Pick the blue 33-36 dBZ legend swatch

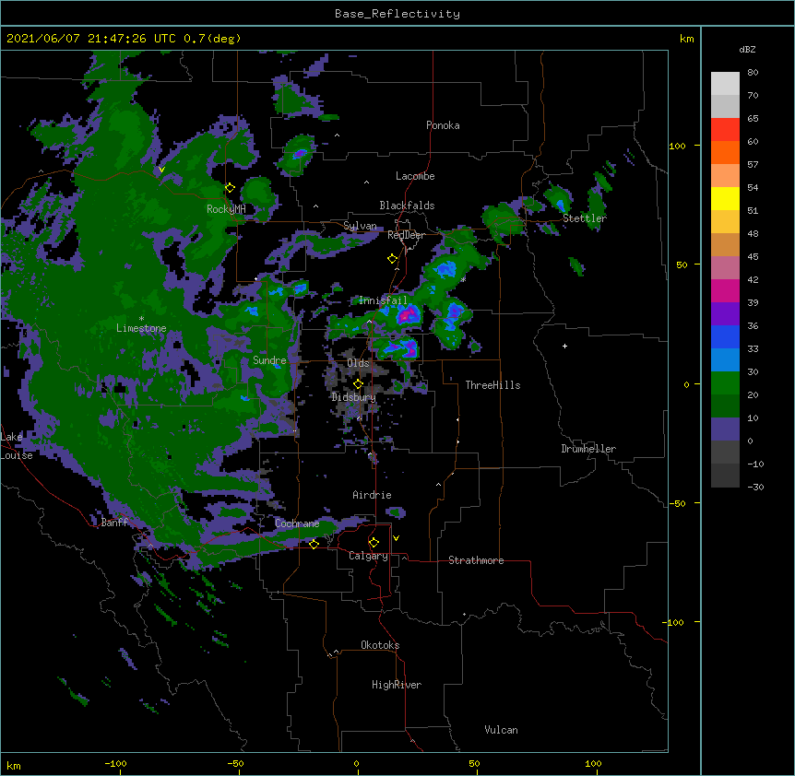(725, 337)
